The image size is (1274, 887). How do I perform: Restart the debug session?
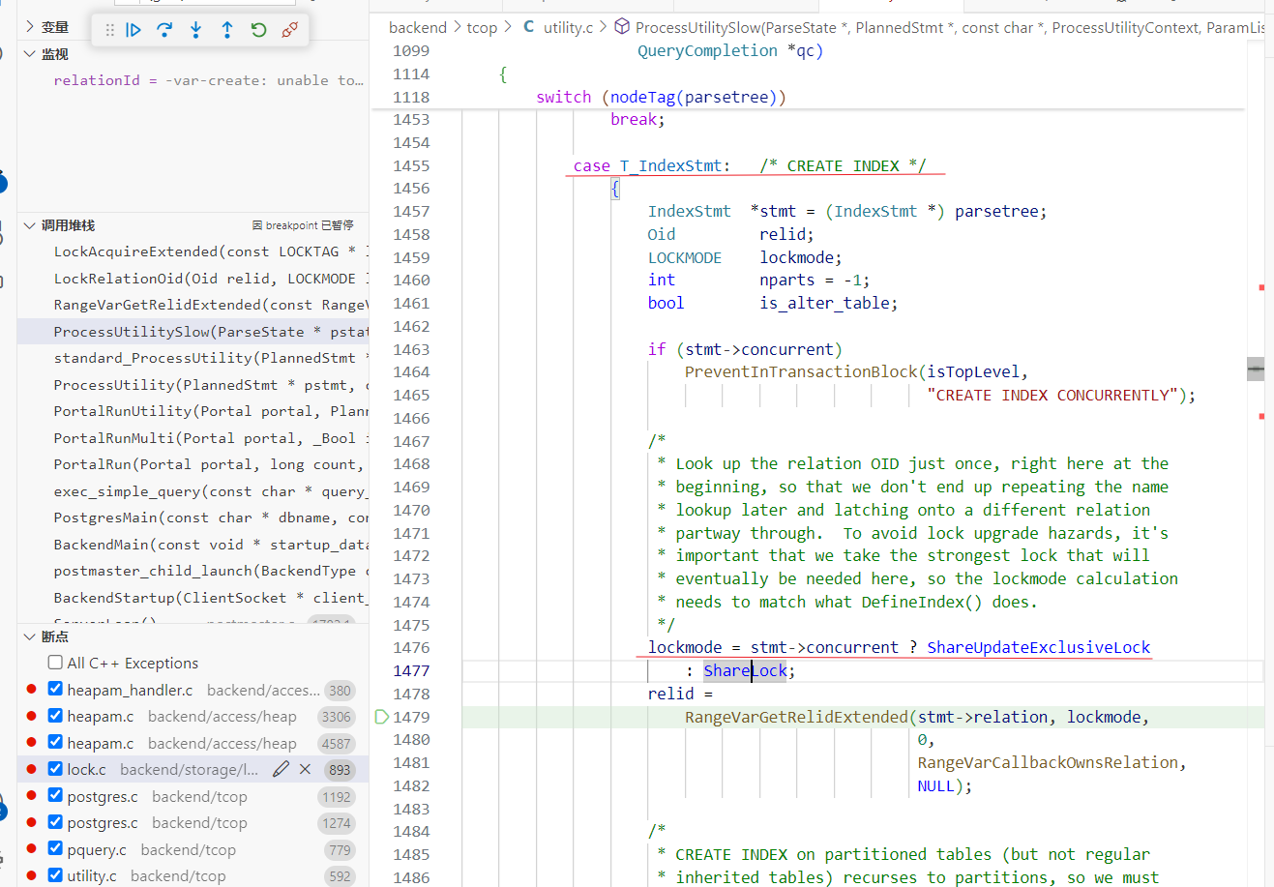(258, 30)
